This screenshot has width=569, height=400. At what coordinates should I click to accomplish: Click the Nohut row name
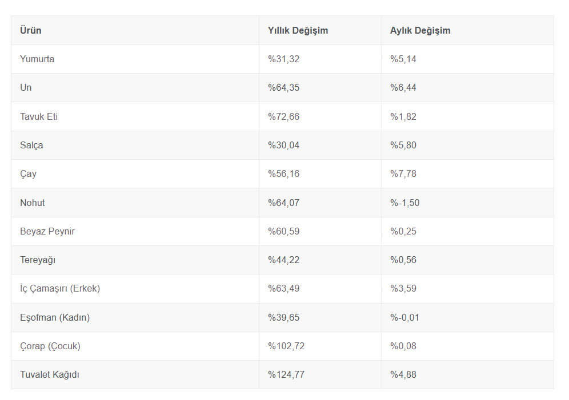(x=33, y=203)
